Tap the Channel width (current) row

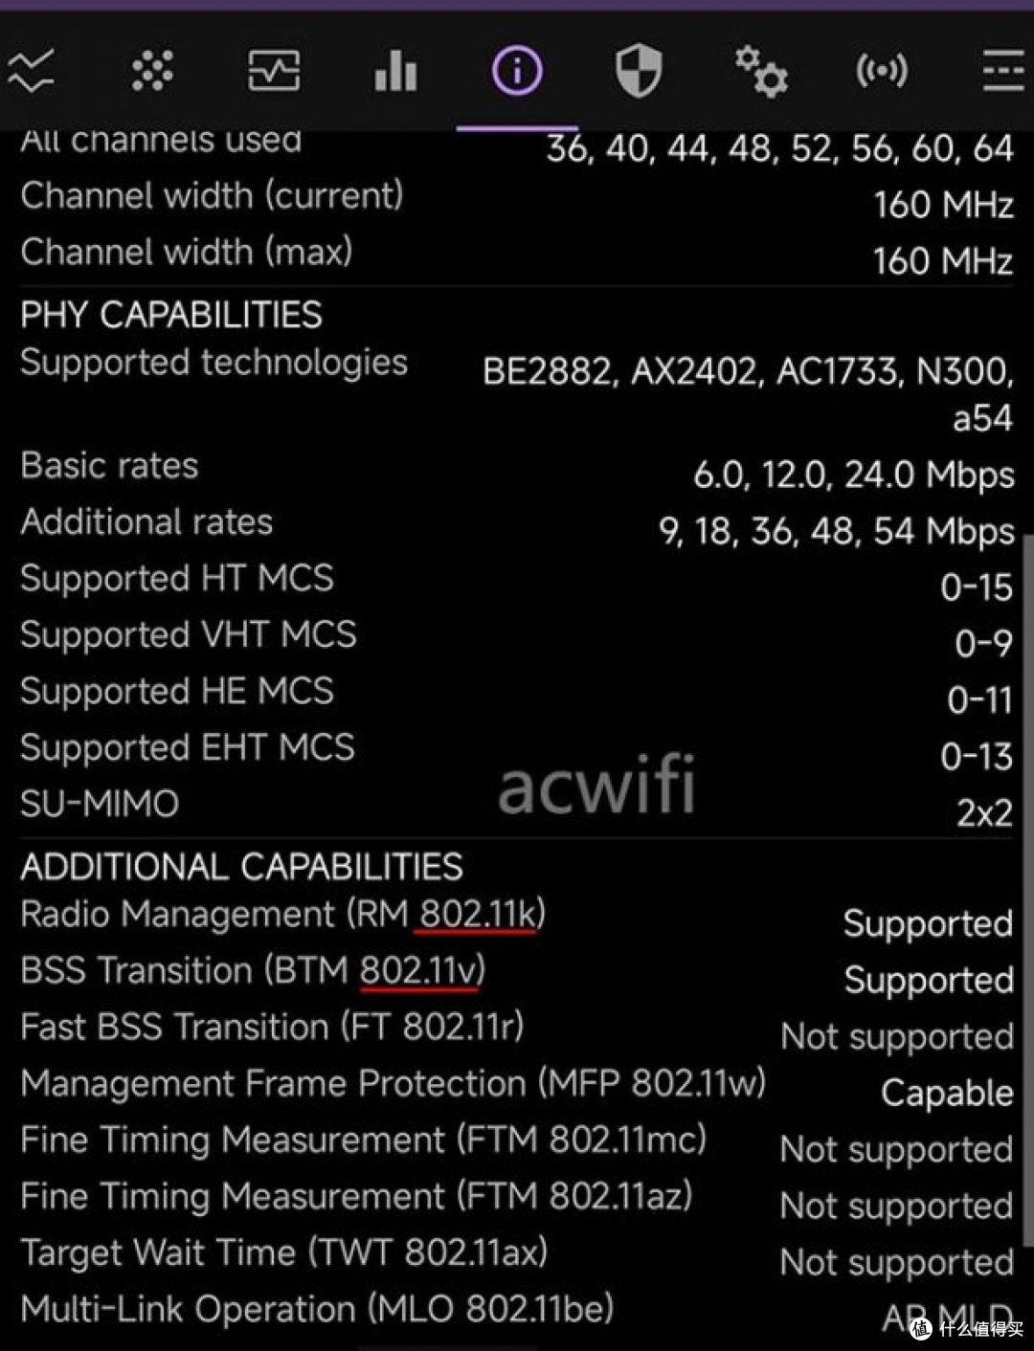pyautogui.click(x=212, y=196)
